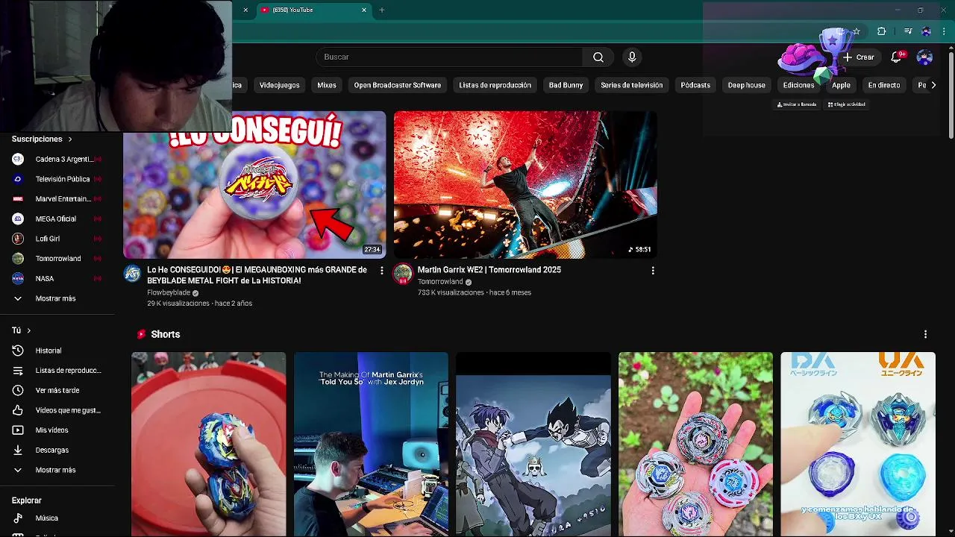The height and width of the screenshot is (537, 955).
Task: Play Martin Garrix Tomorrowland video thumbnail
Action: click(525, 185)
